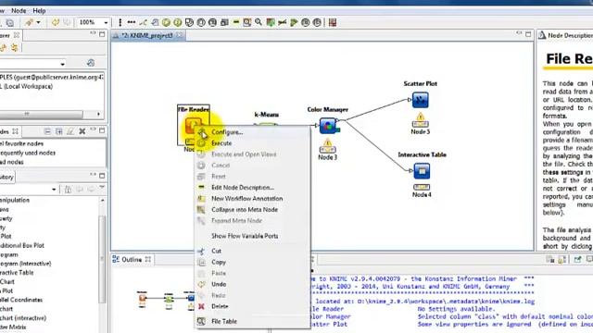
Task: Click node repository scrollbar up arrow
Action: [102, 200]
